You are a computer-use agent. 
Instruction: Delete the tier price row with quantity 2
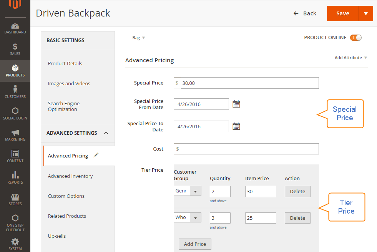coord(297,191)
